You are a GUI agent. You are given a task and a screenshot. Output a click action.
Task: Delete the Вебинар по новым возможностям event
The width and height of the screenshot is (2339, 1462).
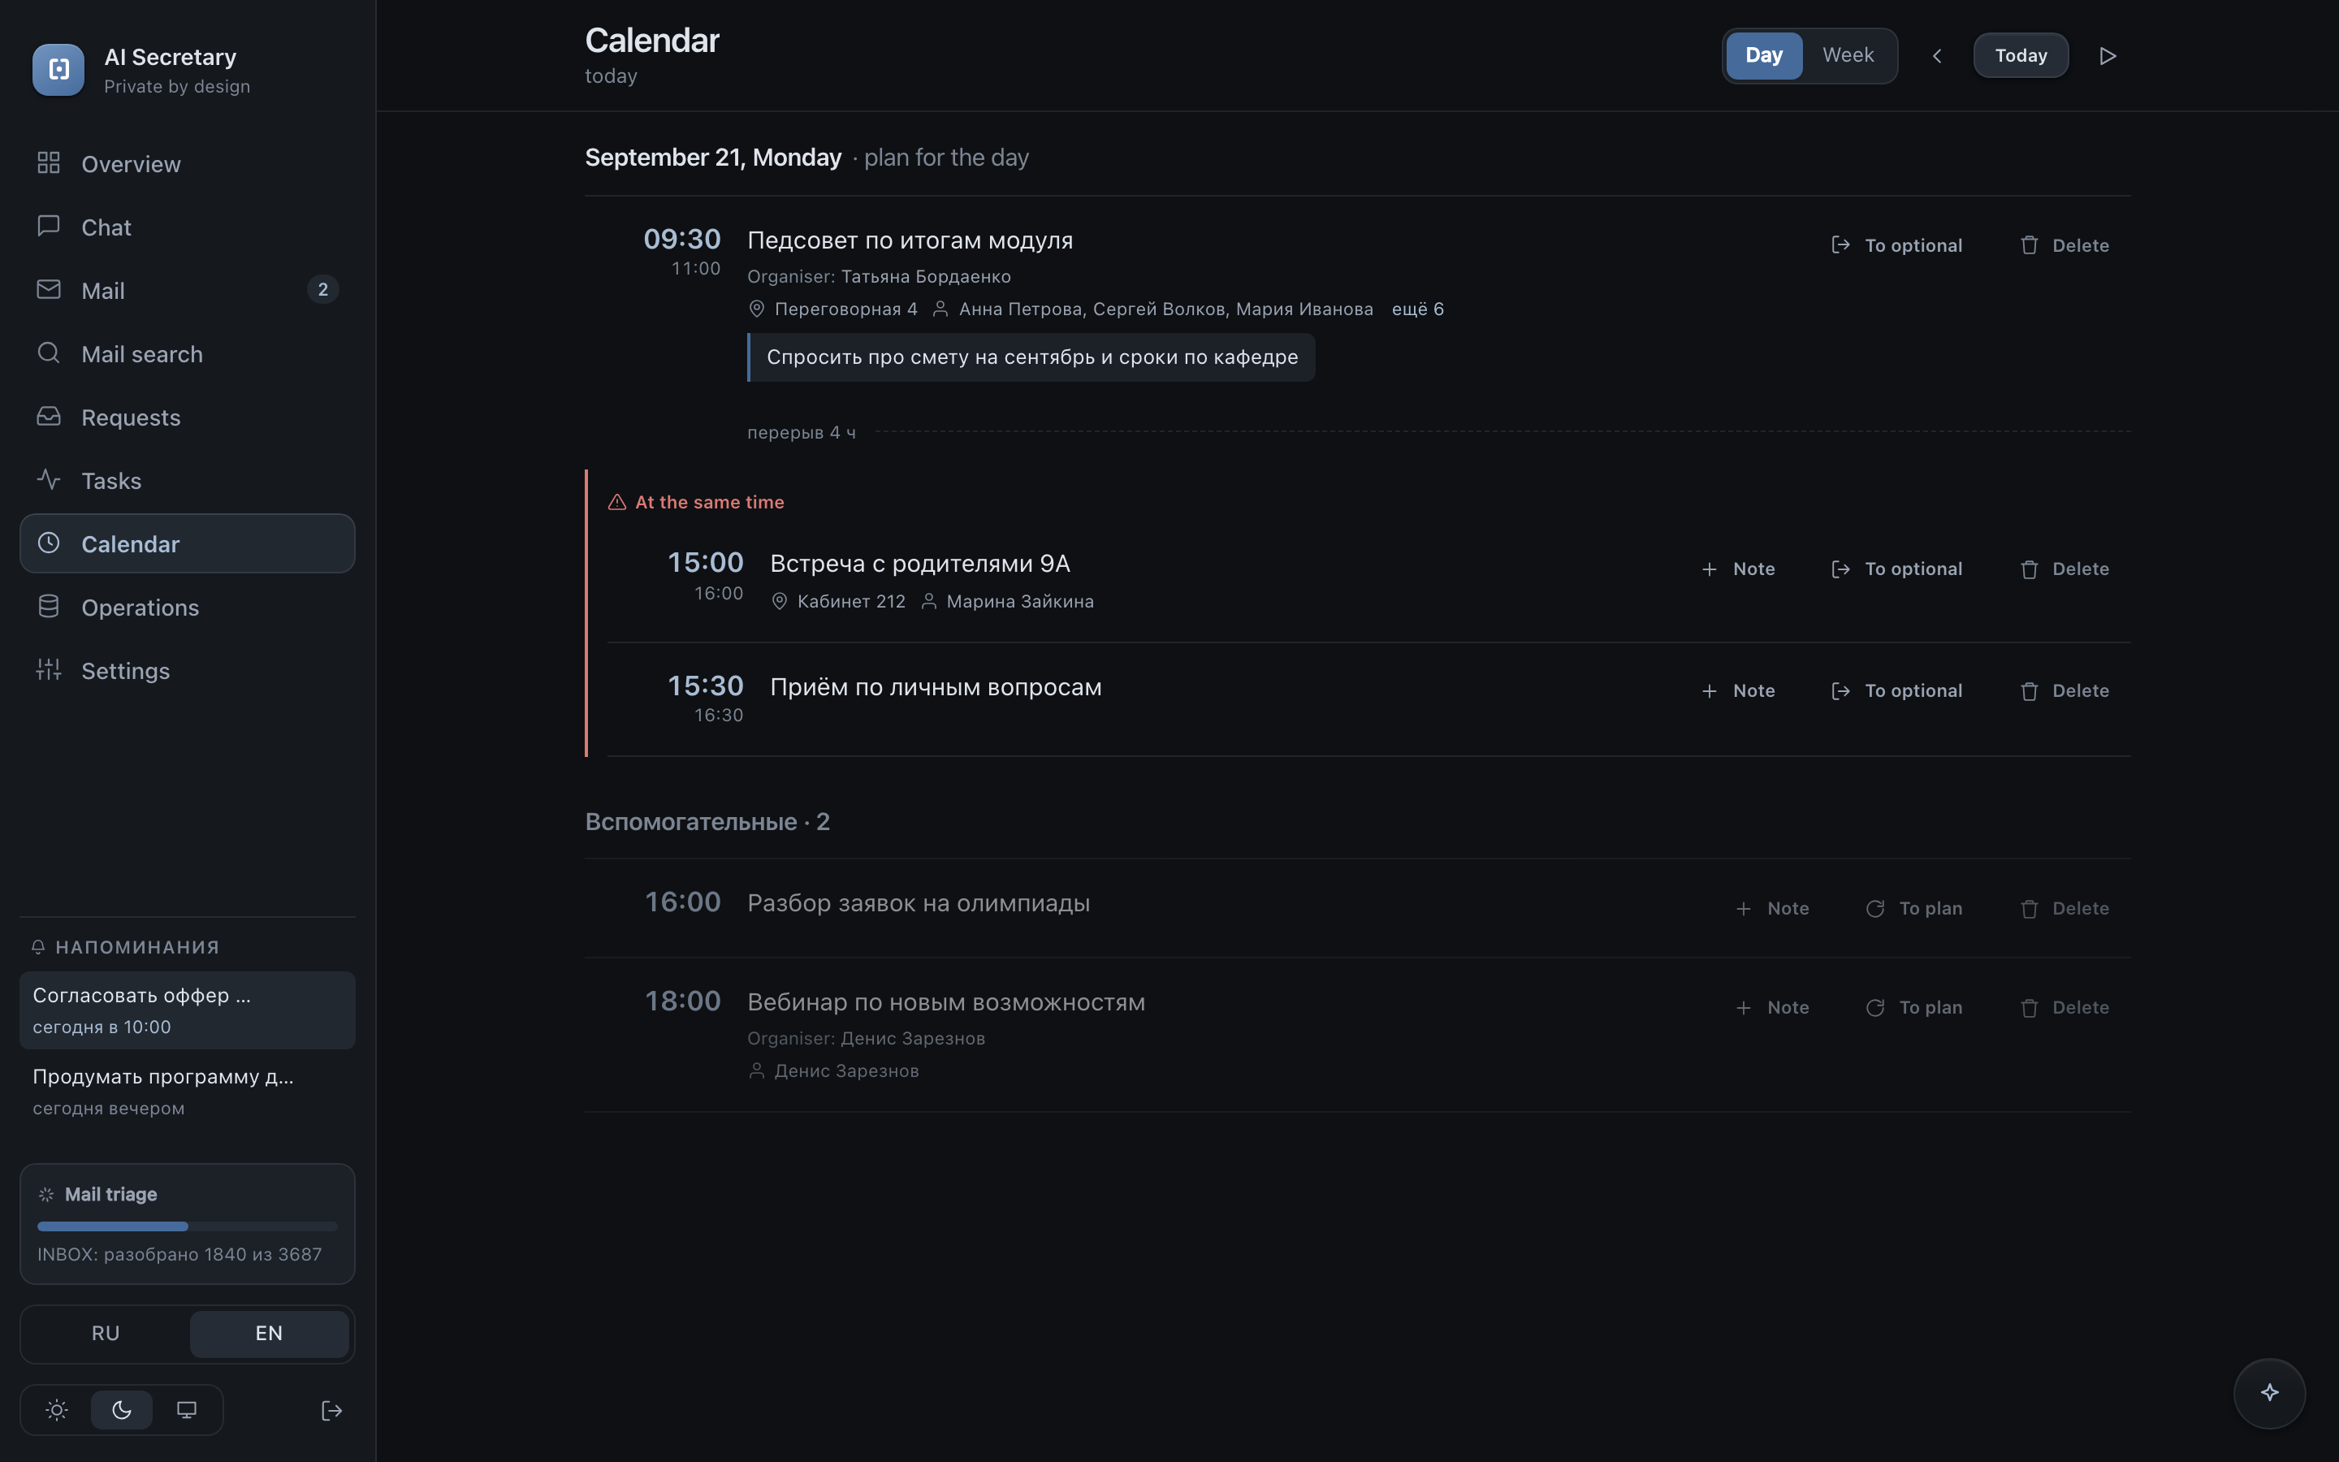pyautogui.click(x=2064, y=1007)
